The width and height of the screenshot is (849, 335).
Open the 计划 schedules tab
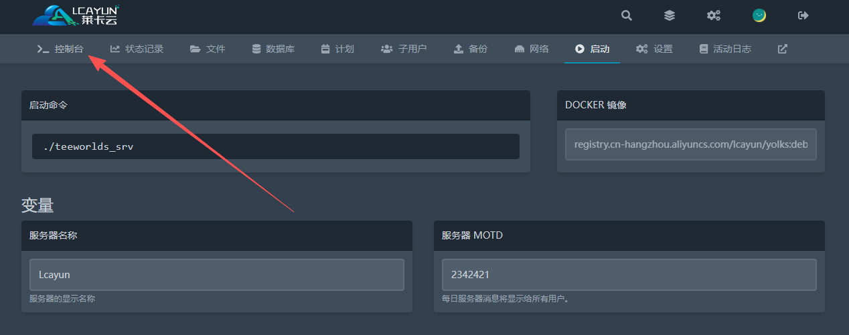click(337, 49)
